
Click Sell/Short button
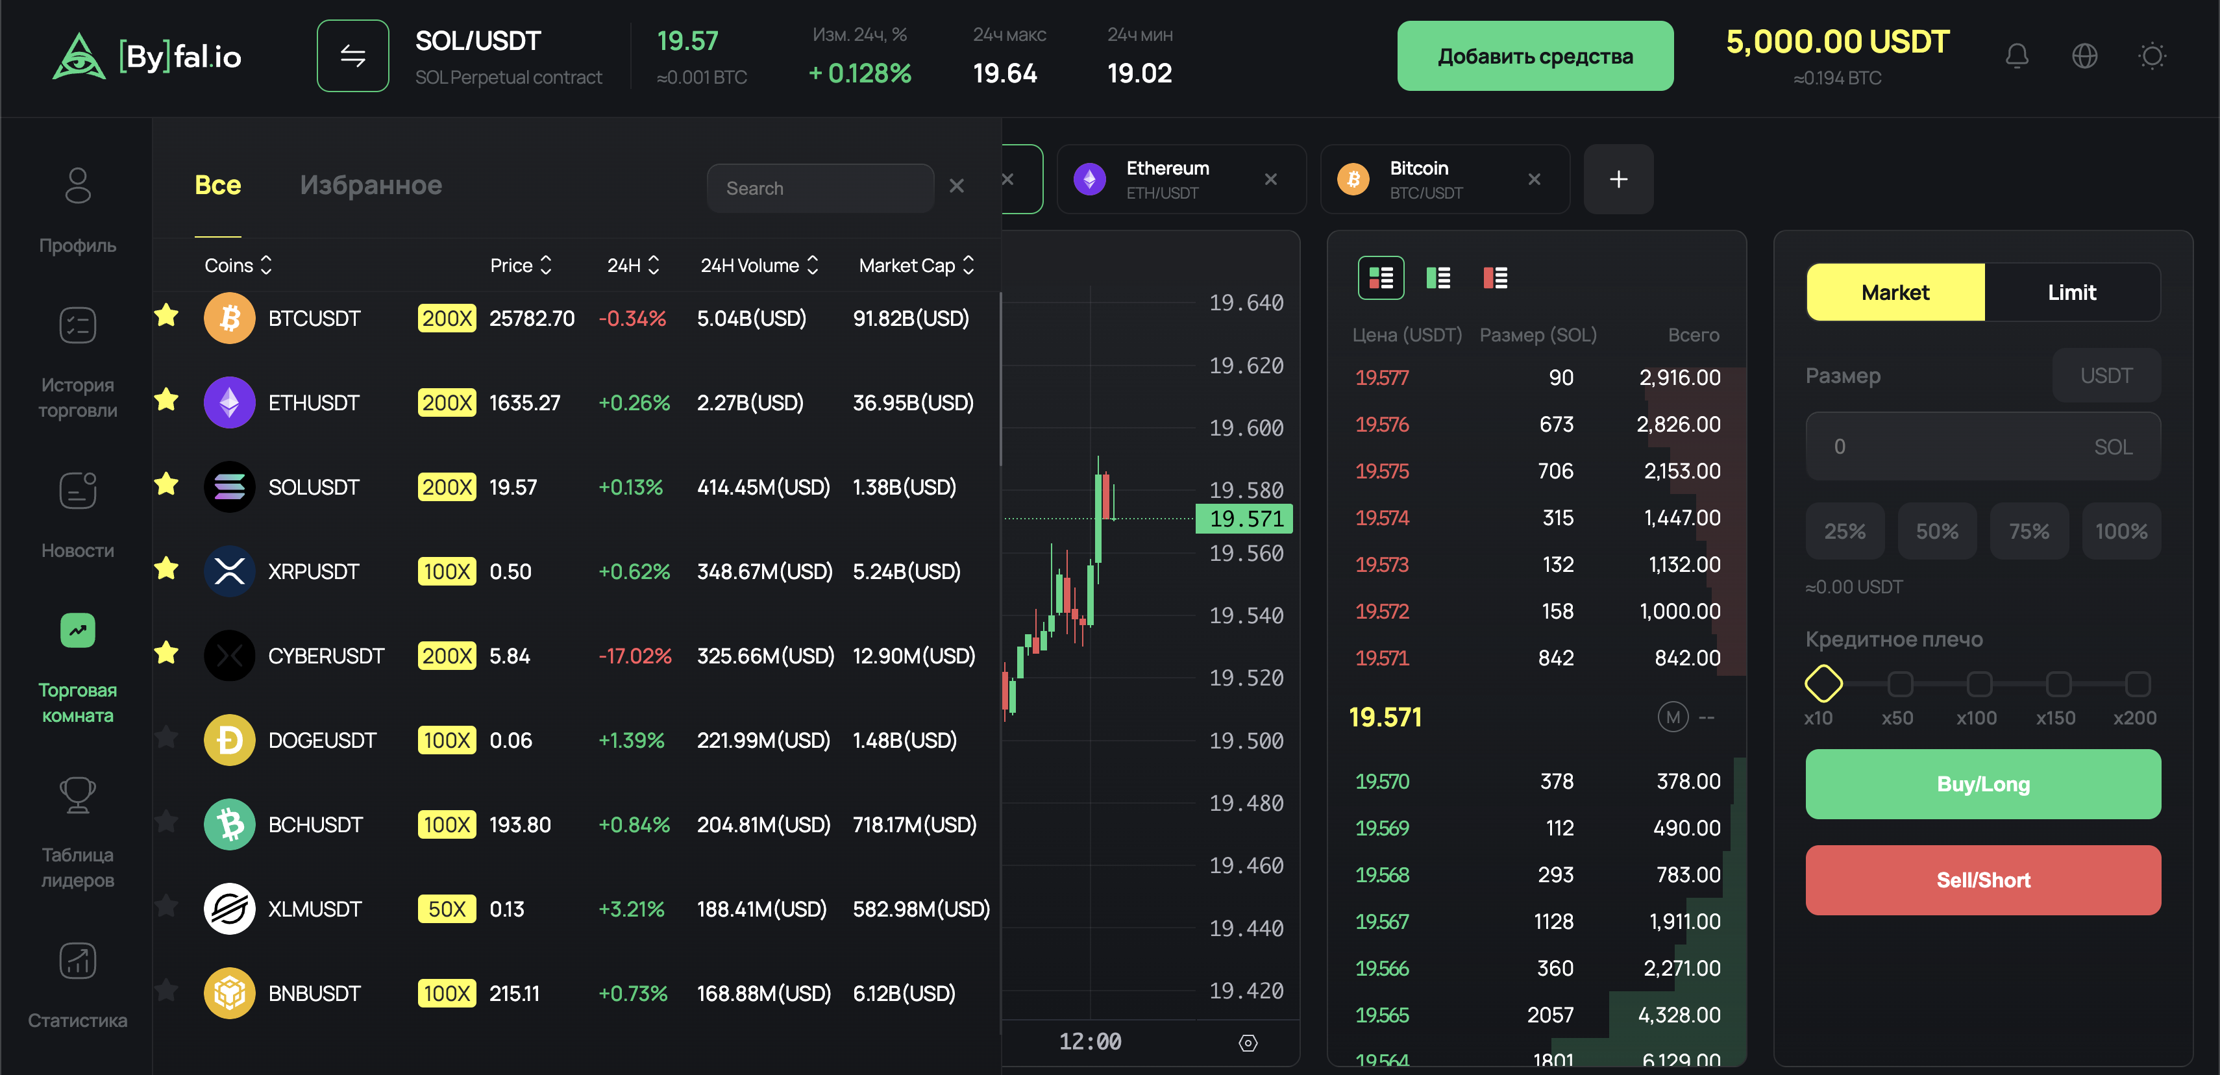tap(1983, 880)
